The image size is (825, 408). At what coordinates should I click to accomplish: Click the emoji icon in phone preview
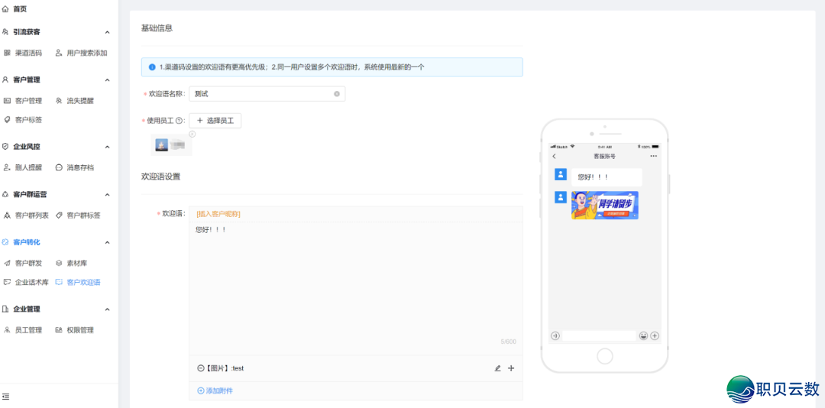coord(643,336)
